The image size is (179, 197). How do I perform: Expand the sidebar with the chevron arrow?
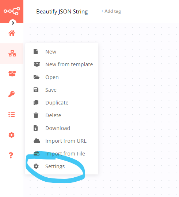pos(13,23)
